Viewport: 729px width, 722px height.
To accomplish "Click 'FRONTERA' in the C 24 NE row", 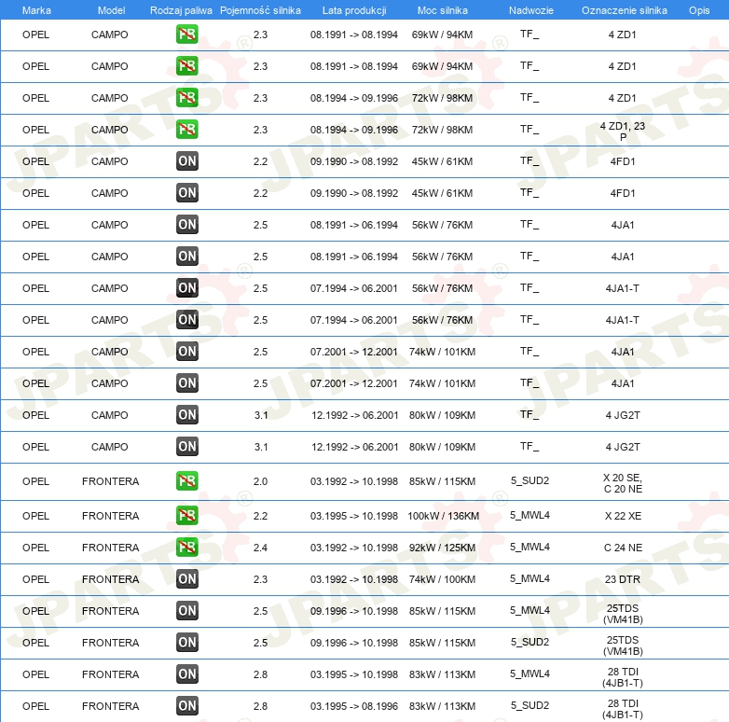I will tap(110, 548).
